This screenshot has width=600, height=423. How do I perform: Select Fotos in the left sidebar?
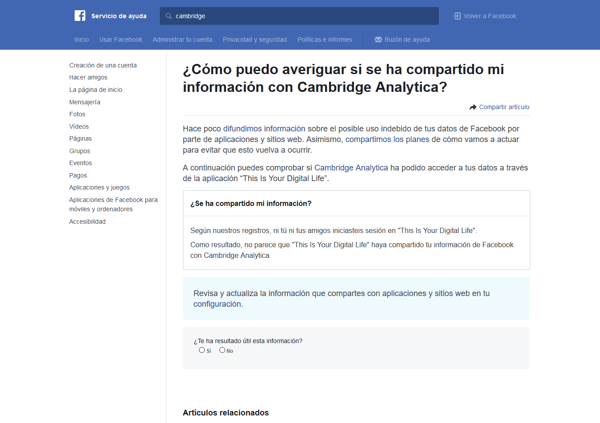click(77, 114)
